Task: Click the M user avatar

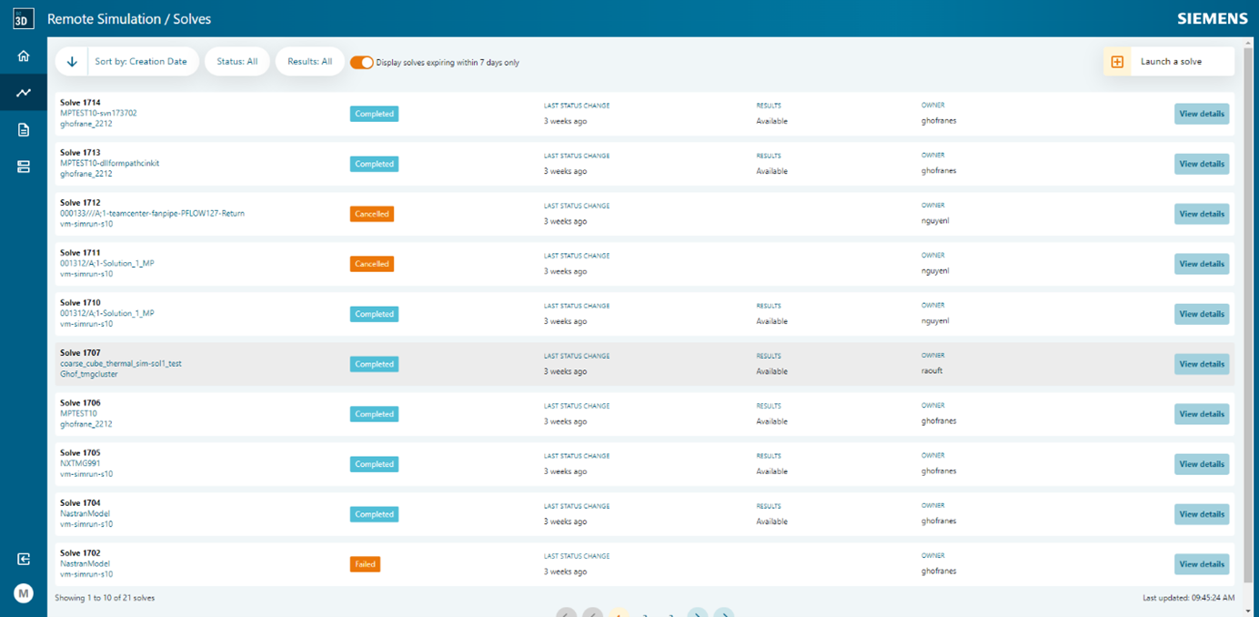Action: [x=24, y=592]
